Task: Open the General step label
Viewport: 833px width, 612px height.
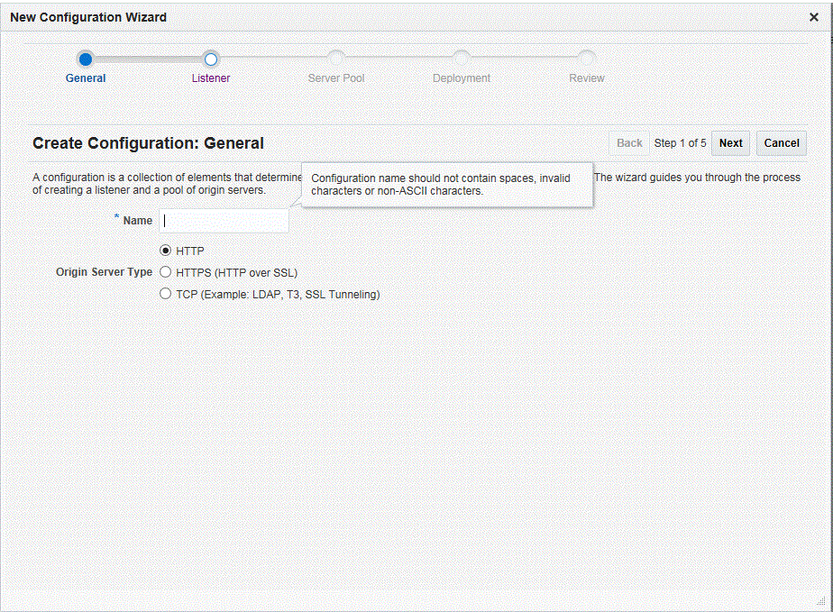Action: coord(86,78)
